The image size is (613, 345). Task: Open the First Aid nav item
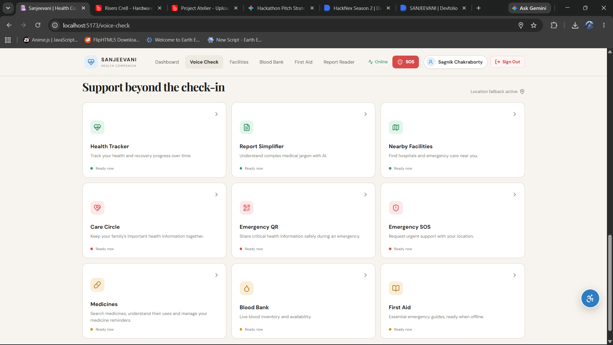[303, 62]
